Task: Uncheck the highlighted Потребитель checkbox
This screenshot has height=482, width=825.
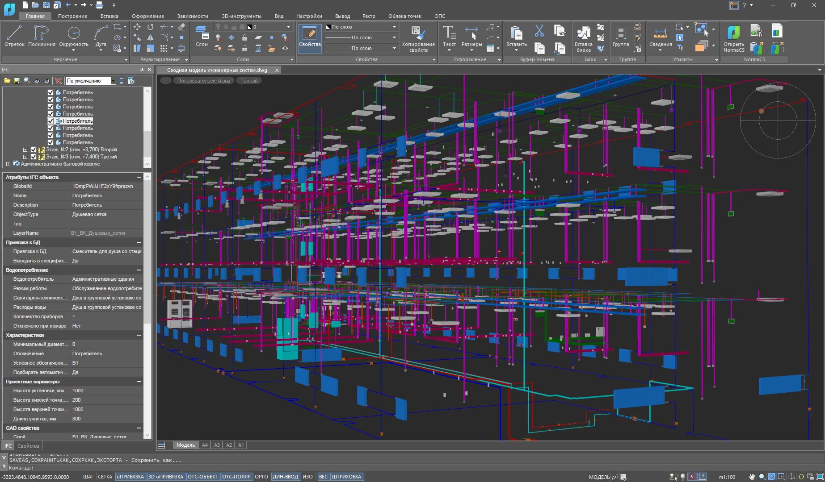Action: coord(51,121)
